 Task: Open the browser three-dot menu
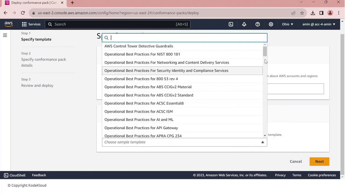pyautogui.click(x=339, y=13)
